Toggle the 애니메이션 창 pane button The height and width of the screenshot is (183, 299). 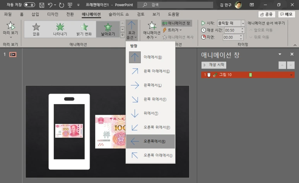(x=177, y=23)
